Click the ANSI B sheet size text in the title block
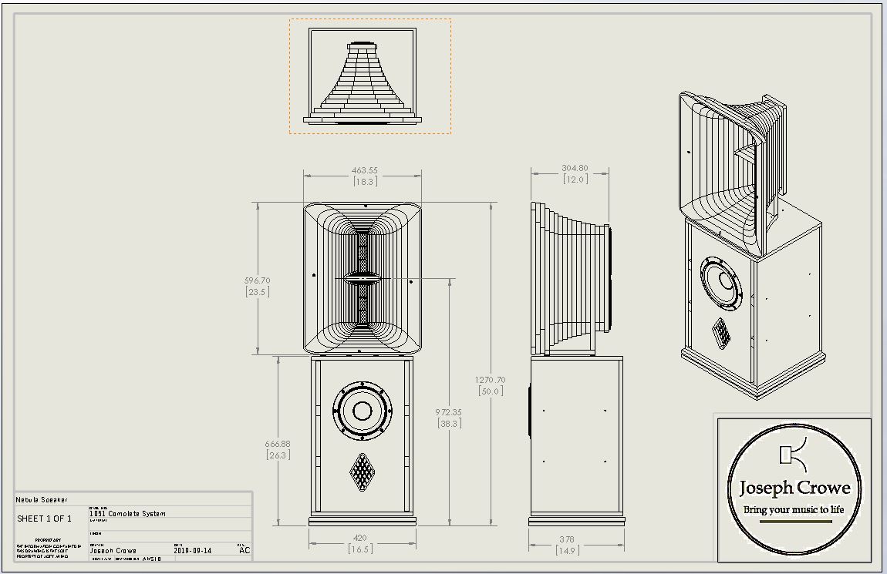 coord(152,559)
